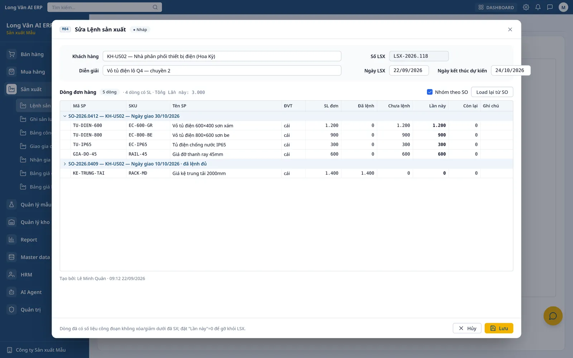
Task: Open the notifications bell
Action: click(x=538, y=7)
